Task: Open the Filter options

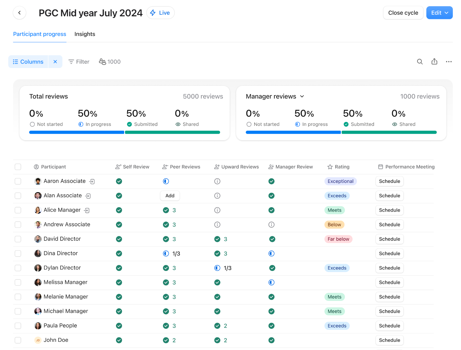Action: click(79, 62)
